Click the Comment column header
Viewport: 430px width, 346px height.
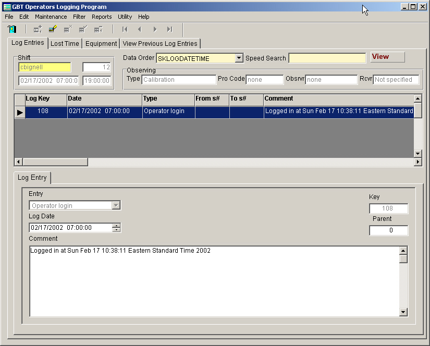point(339,100)
